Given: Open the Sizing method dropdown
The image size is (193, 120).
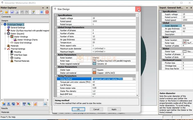Looking at the screenshot, I should coord(134,79).
